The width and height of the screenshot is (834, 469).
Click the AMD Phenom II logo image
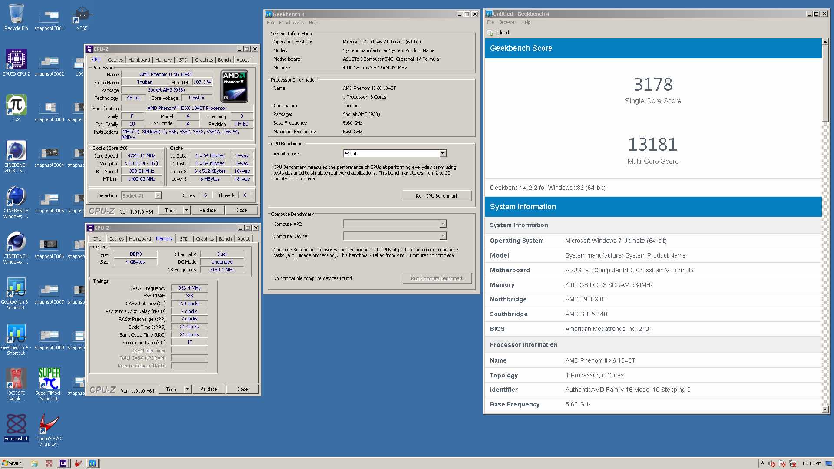tap(235, 86)
